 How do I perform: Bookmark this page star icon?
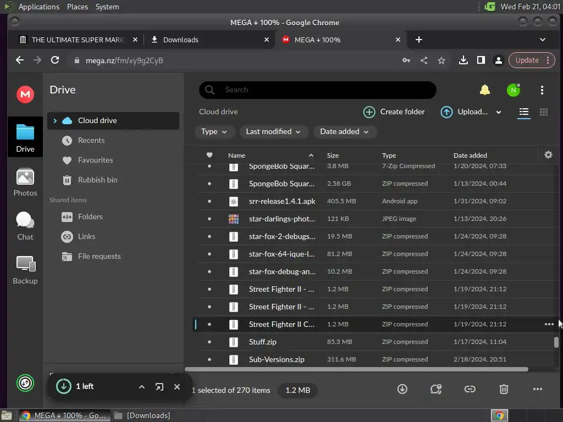(441, 60)
